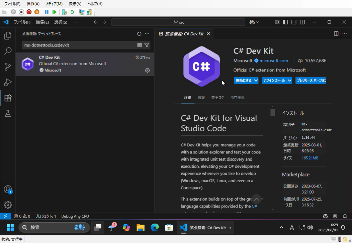Click プロジェクト: 1 in status bar
The height and width of the screenshot is (243, 352).
pyautogui.click(x=46, y=216)
